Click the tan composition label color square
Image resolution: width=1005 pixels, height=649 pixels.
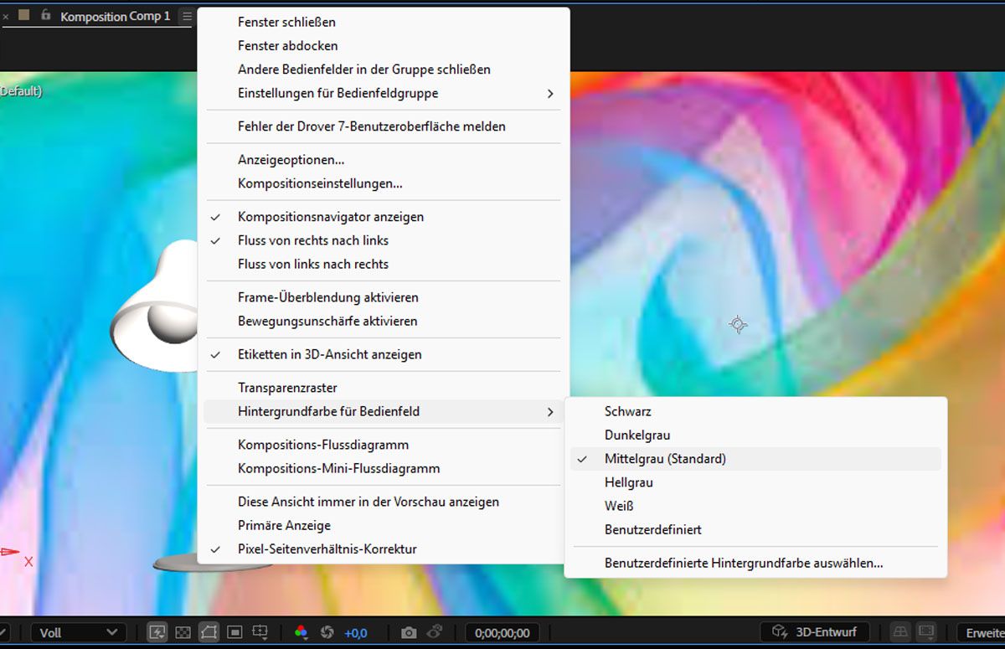pyautogui.click(x=24, y=16)
